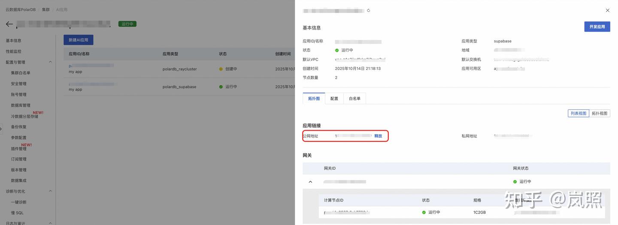Image resolution: width=618 pixels, height=225 pixels.
Task: Open 一键诊断 in the sidebar
Action: pos(19,202)
